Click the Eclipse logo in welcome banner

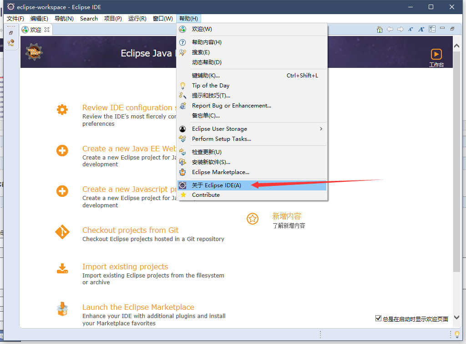point(34,52)
